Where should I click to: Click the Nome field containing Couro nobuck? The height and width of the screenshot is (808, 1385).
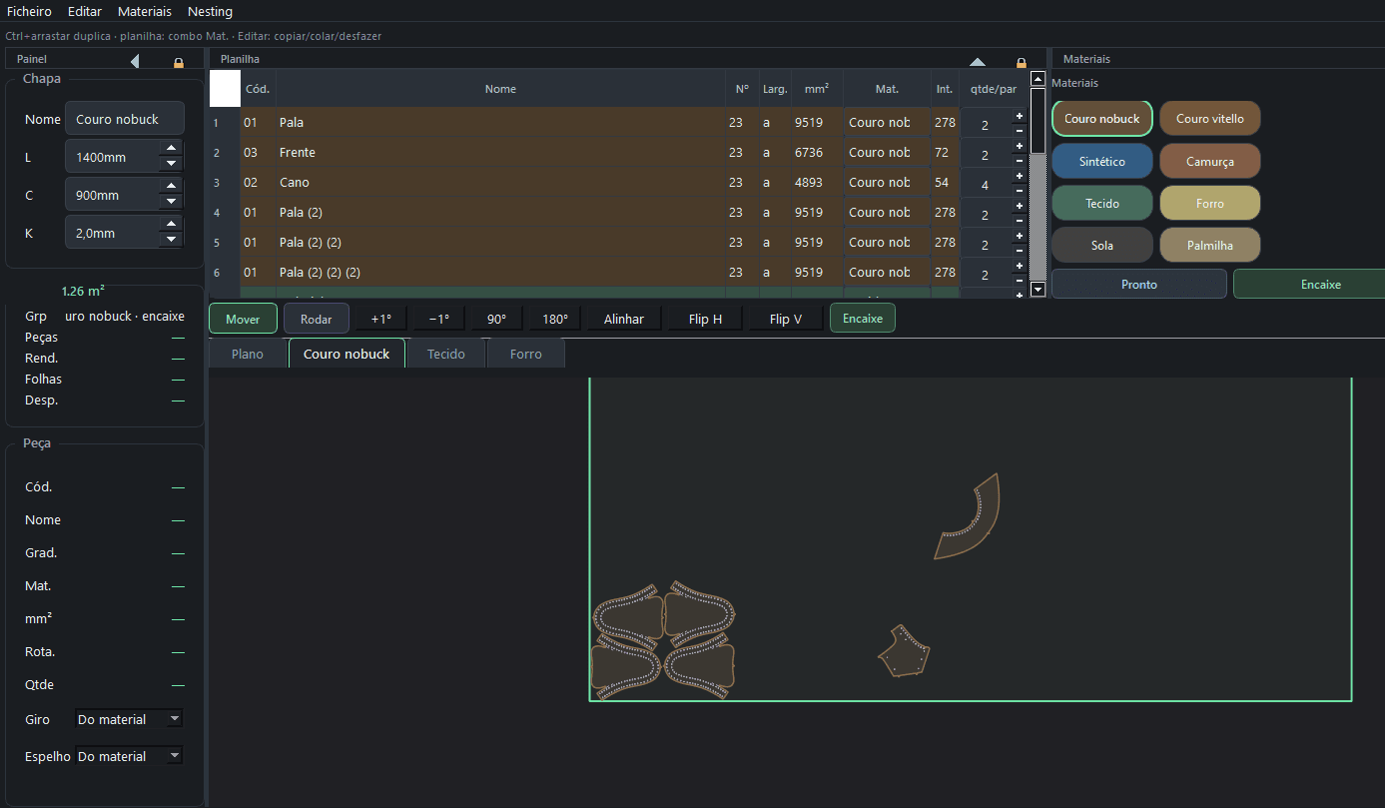click(125, 119)
